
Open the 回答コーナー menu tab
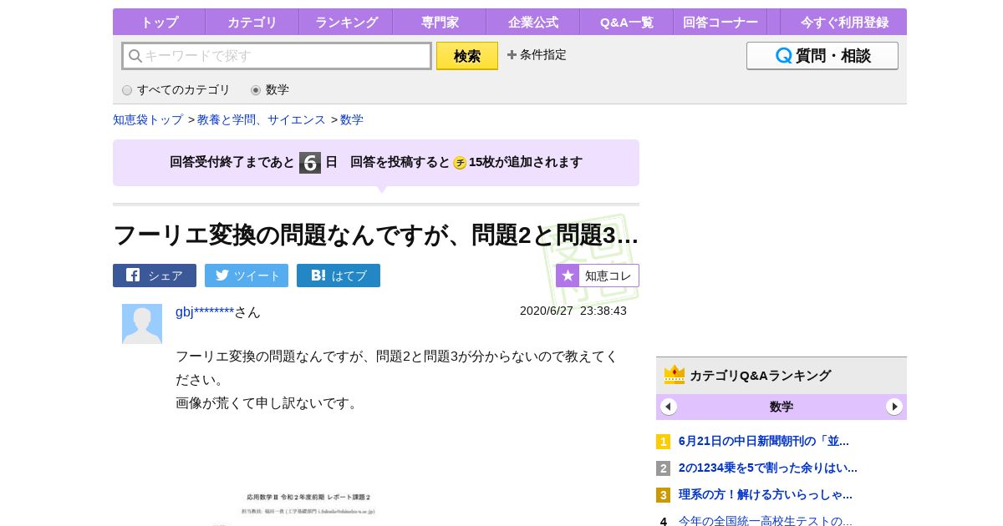click(x=720, y=22)
